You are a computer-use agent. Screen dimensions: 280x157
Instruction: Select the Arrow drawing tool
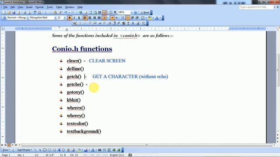[x=40, y=150]
